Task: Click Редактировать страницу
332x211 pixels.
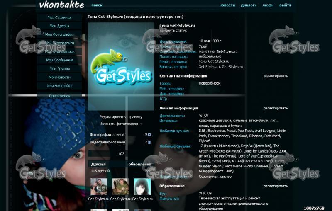Action: pos(121,117)
